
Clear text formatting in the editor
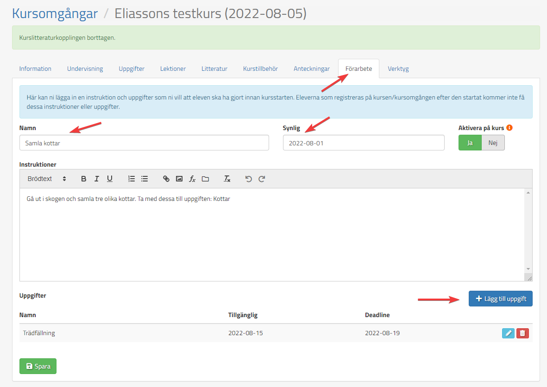point(227,179)
